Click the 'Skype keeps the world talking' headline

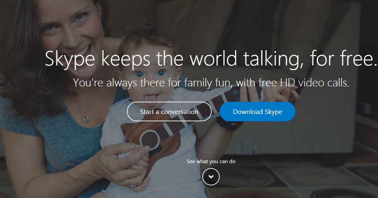pyautogui.click(x=211, y=59)
